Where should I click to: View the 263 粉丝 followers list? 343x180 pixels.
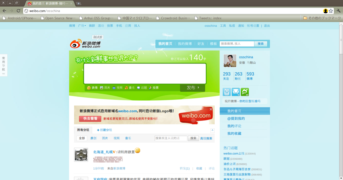click(x=238, y=76)
